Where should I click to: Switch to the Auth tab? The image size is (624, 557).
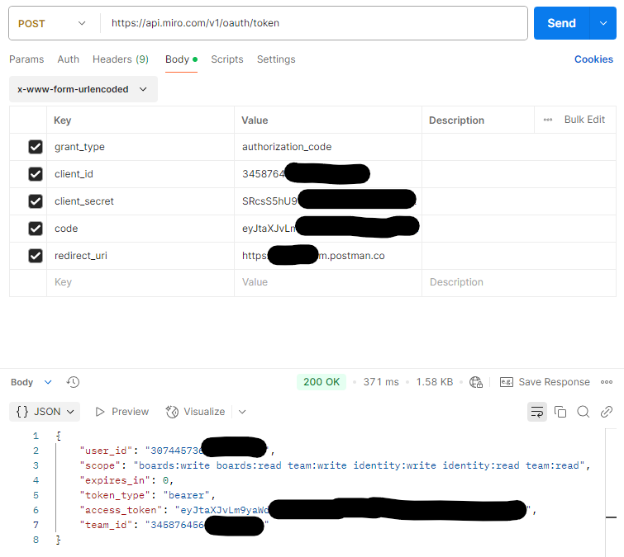click(68, 59)
